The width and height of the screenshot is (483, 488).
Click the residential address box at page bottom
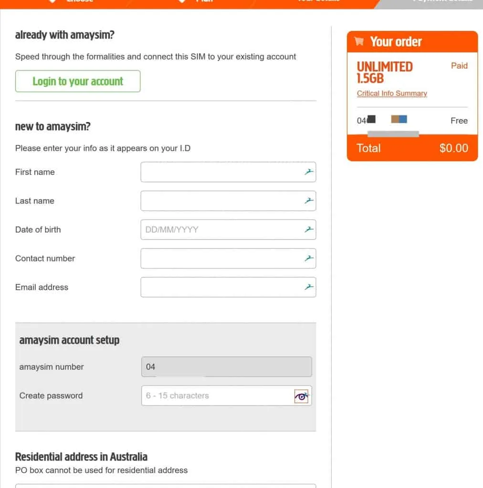tap(166, 486)
